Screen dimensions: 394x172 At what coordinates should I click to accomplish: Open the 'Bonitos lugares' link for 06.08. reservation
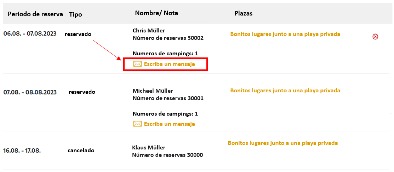[x=285, y=34]
